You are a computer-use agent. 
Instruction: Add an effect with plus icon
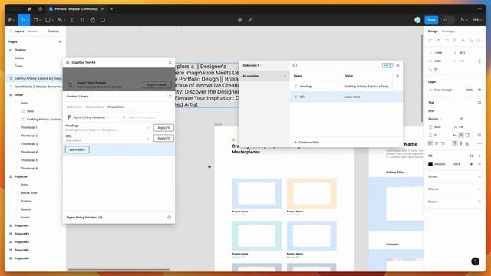point(479,189)
